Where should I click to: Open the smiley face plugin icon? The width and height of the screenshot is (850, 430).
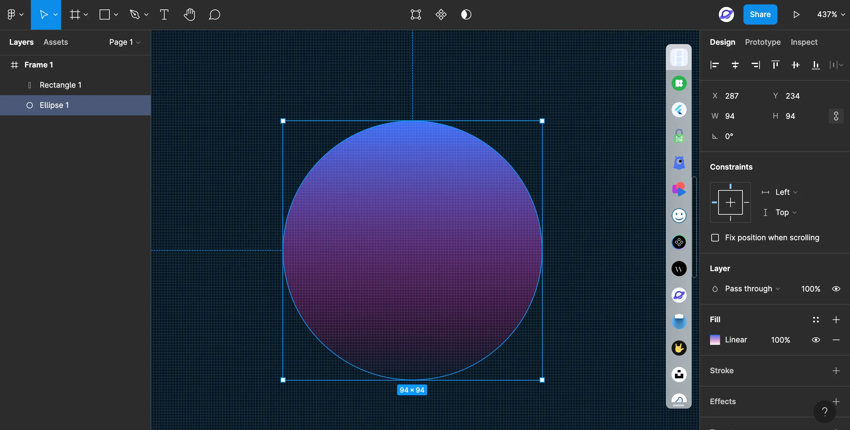point(679,216)
